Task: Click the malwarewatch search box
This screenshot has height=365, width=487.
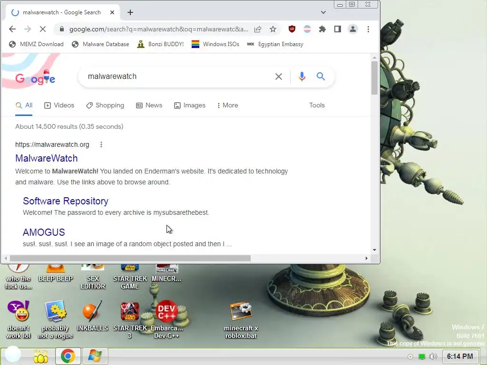Action: 179,77
